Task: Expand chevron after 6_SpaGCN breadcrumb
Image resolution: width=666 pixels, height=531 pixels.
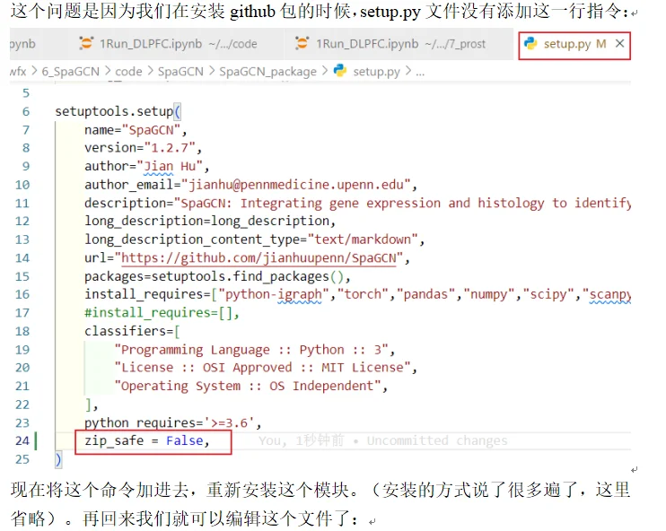Action: (x=108, y=72)
